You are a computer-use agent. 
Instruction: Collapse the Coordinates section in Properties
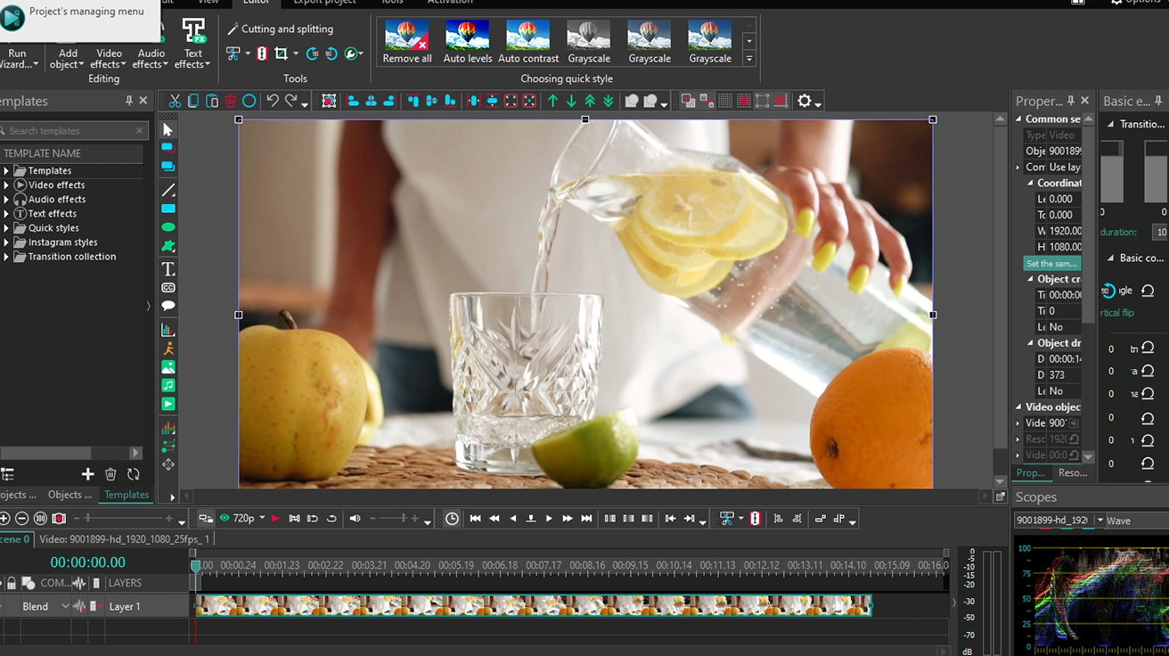point(1031,183)
